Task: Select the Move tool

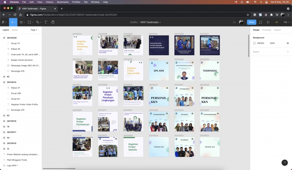Action: 12,22
